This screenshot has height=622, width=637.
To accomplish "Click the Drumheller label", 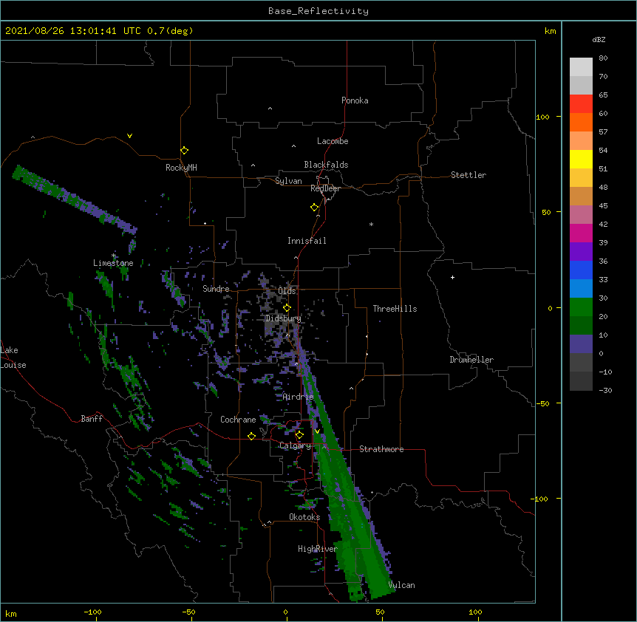I will tap(471, 360).
